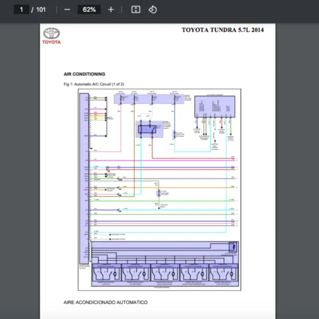Click the AIR CONDITIONING section heading
The image size is (319, 319).
[84, 74]
